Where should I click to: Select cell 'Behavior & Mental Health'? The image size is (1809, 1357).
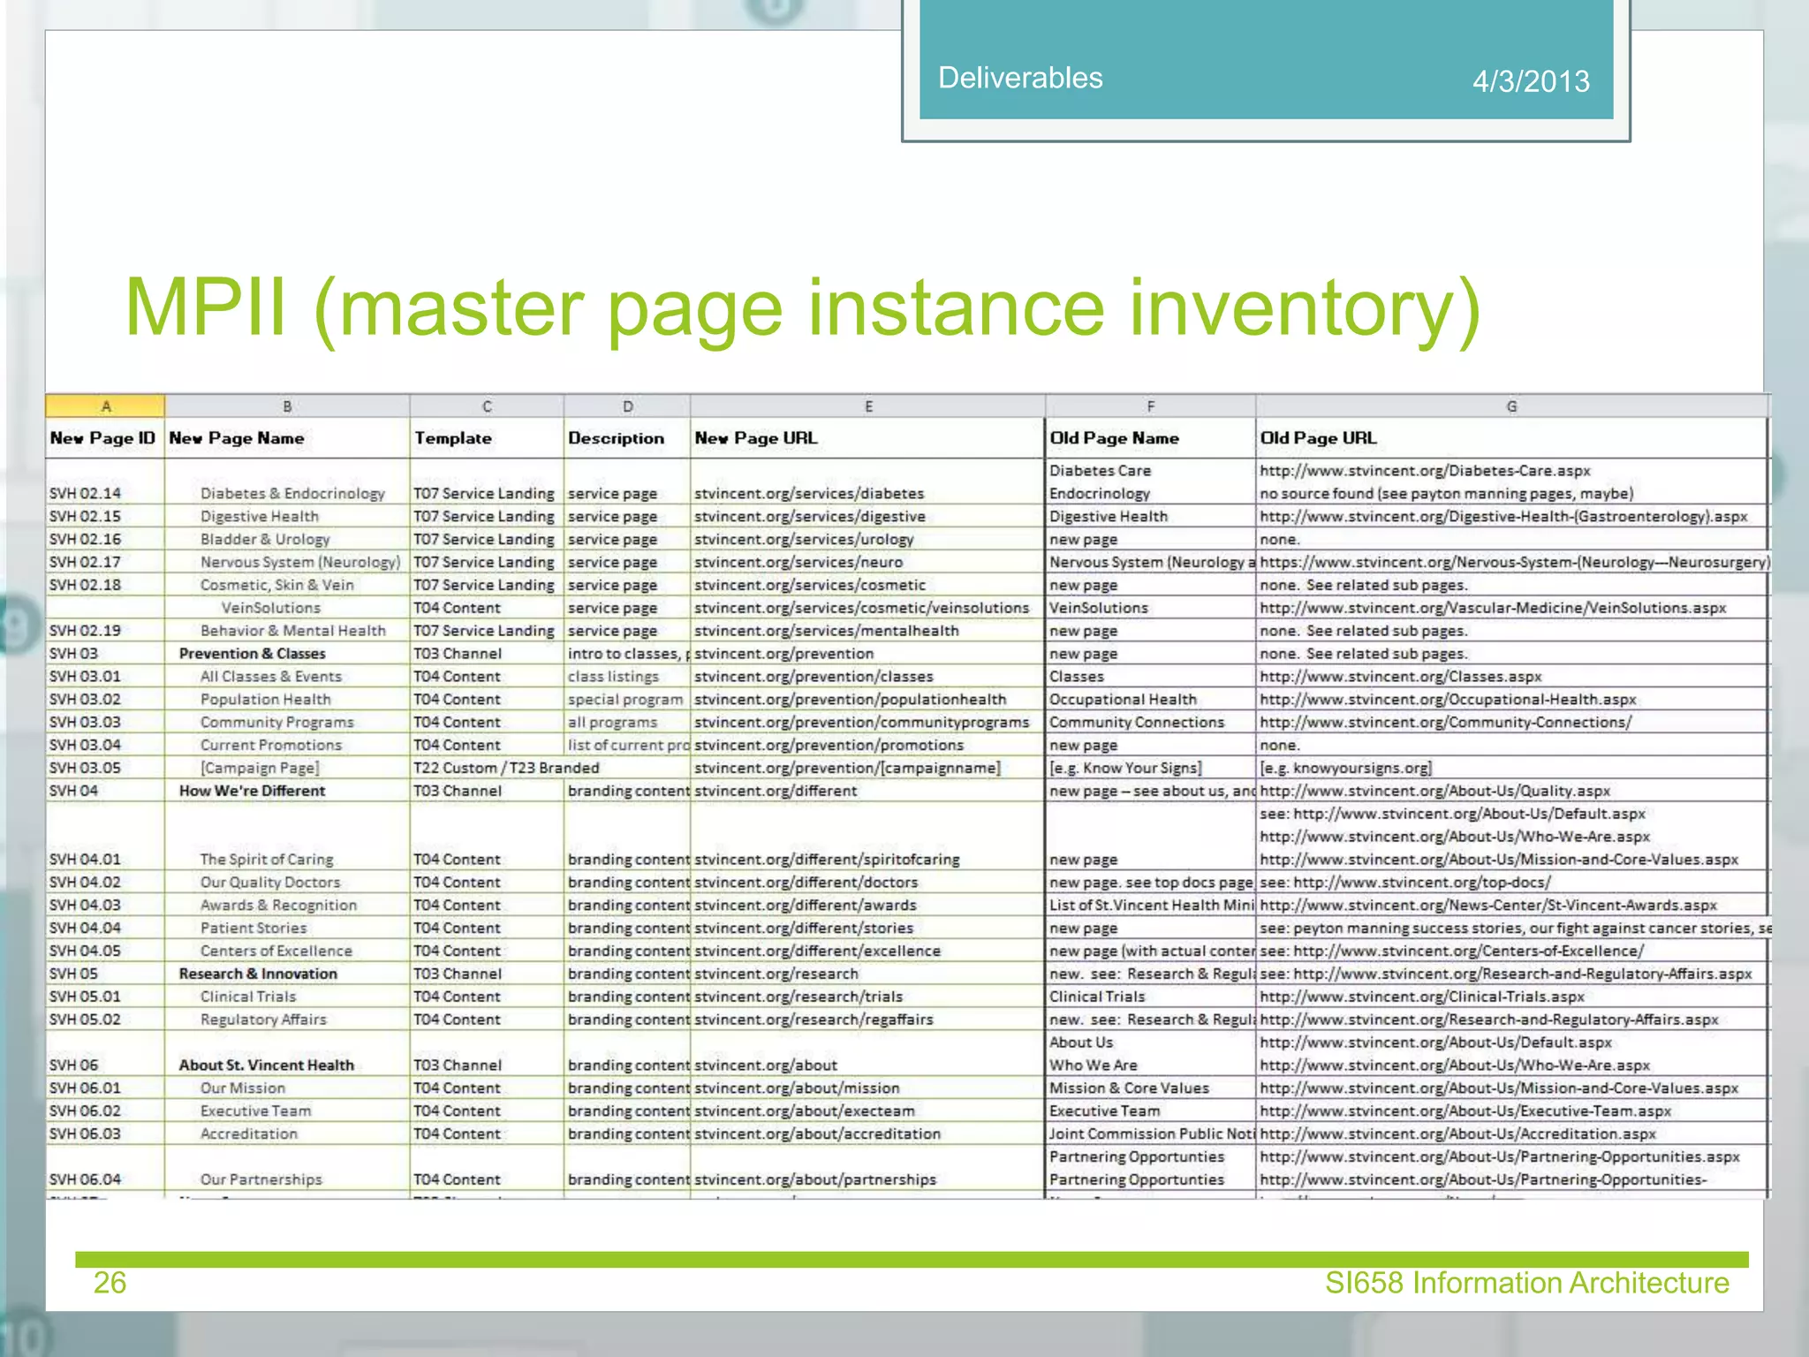[x=287, y=631]
